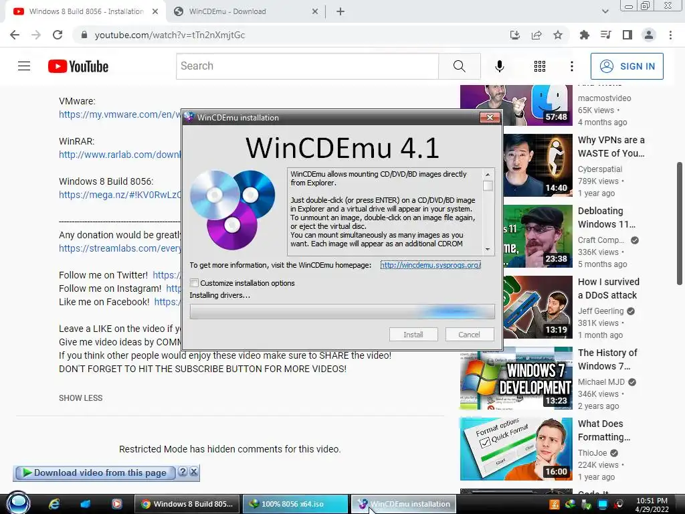Open Chrome extensions puzzle icon
Image resolution: width=685 pixels, height=514 pixels.
click(x=584, y=35)
